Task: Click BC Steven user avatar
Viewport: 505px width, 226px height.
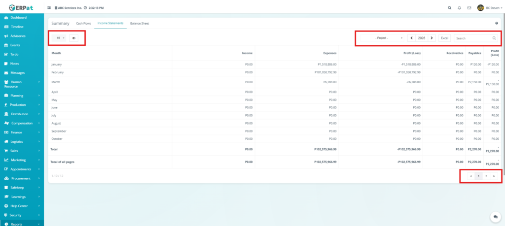Action: click(x=480, y=8)
